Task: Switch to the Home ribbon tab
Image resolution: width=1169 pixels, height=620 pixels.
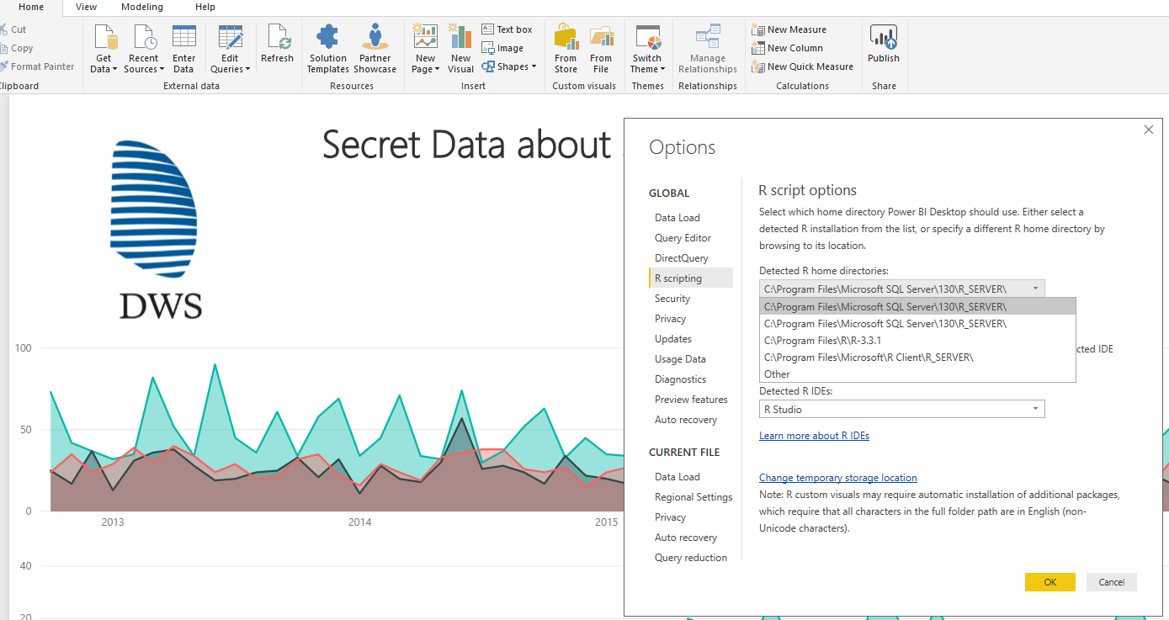Action: click(x=31, y=8)
